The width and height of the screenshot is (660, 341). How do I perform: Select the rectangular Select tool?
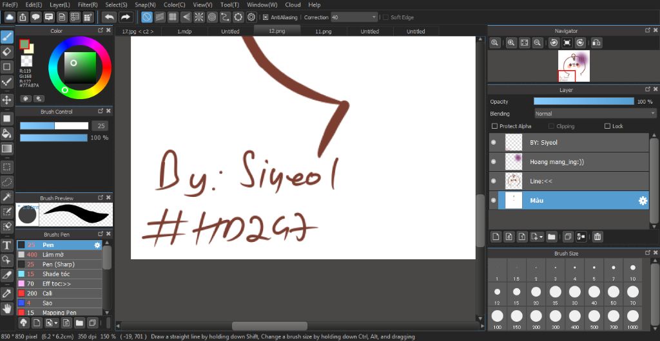click(6, 167)
